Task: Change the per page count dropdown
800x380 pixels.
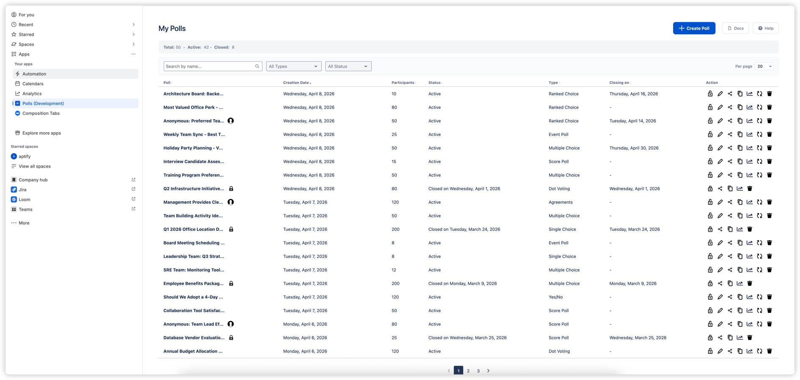Action: pos(764,66)
